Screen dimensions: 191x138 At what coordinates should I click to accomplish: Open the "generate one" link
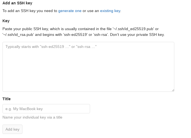(x=70, y=11)
